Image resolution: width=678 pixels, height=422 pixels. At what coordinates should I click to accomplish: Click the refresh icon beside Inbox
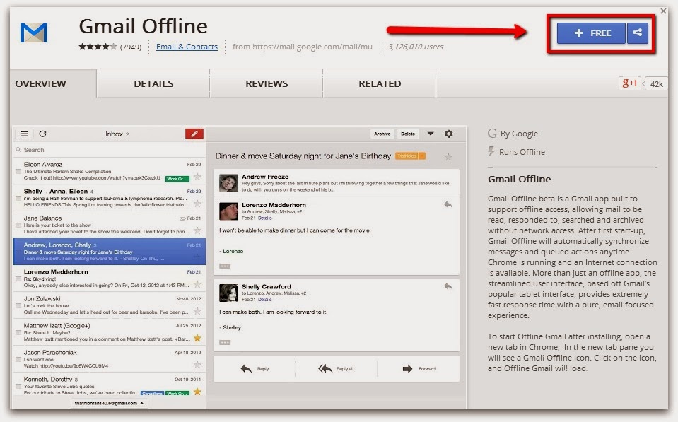pos(43,134)
